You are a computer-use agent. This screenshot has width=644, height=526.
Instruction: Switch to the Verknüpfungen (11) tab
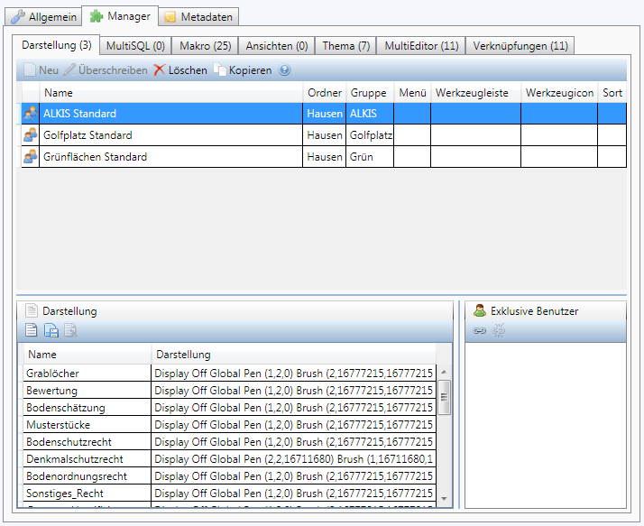(520, 45)
